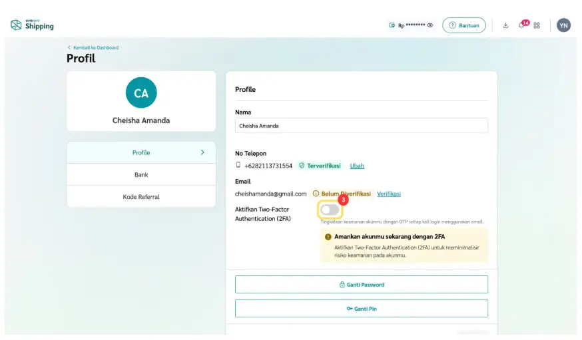The image size is (582, 340).
Task: Open the apps grid icon
Action: tap(537, 25)
